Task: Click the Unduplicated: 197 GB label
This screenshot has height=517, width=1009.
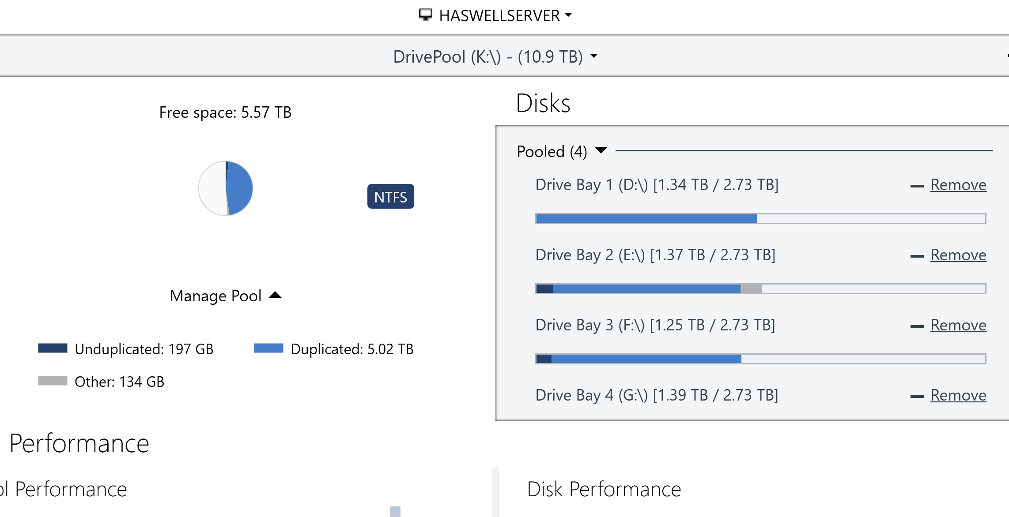Action: (x=144, y=349)
